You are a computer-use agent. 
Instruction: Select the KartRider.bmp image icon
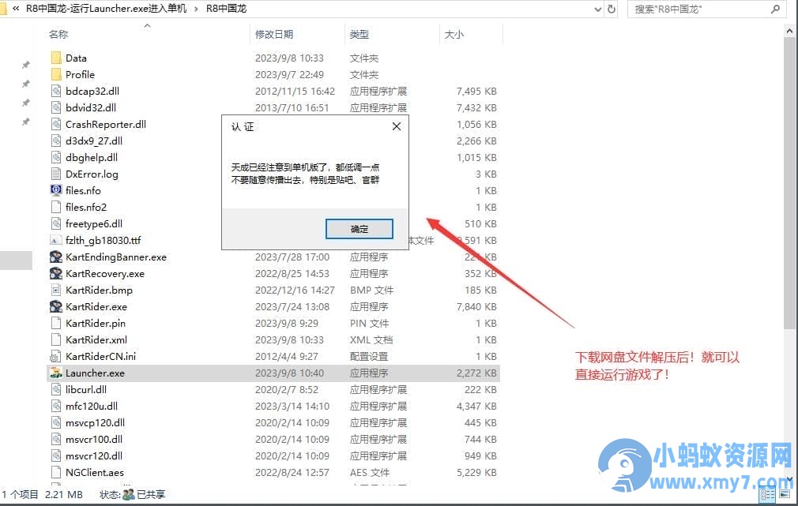coord(56,290)
